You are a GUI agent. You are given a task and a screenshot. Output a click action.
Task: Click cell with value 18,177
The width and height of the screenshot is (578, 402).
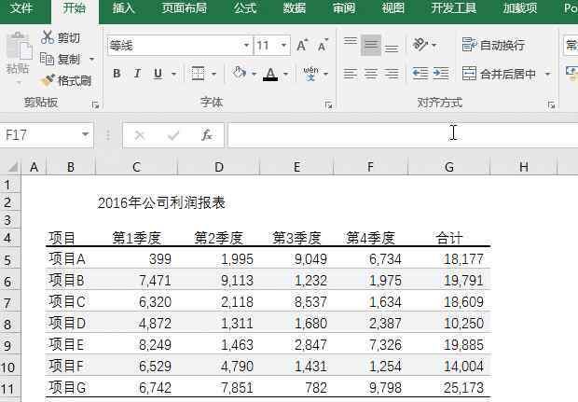tap(449, 259)
